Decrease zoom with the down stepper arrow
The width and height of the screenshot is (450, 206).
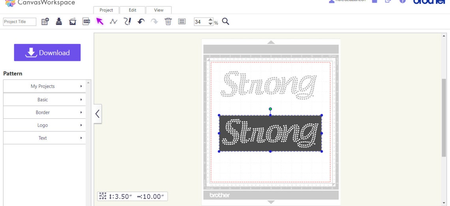point(211,24)
